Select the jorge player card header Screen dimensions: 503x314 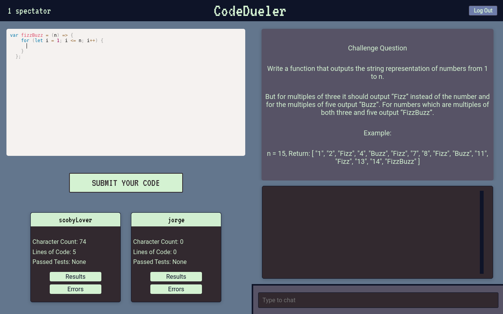(x=176, y=220)
